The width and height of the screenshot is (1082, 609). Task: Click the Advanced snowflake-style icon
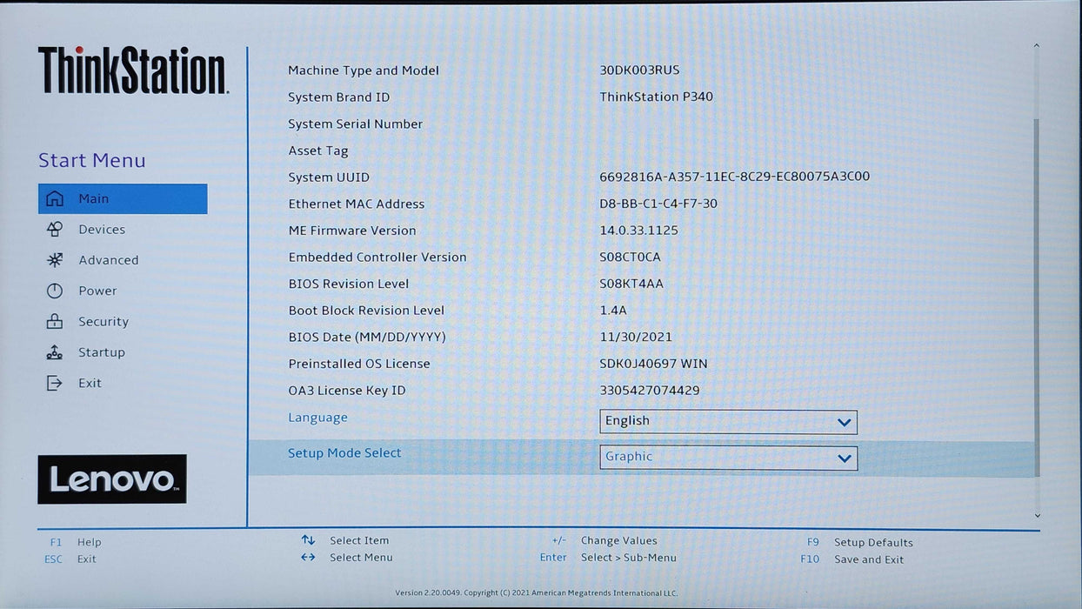point(55,260)
